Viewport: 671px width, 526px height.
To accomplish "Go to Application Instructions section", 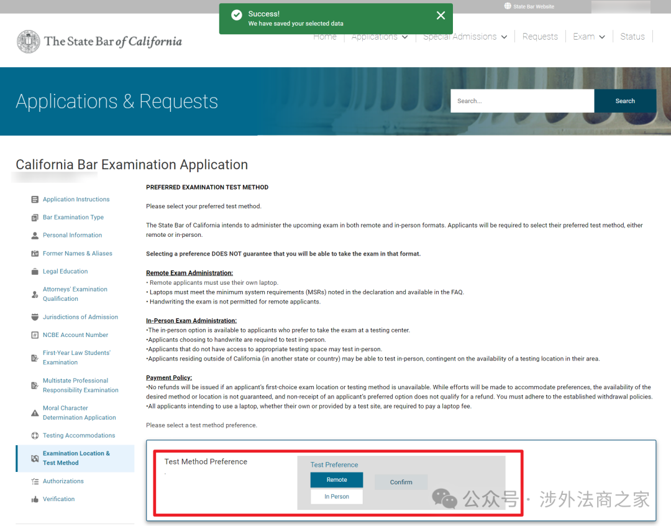I will 76,200.
